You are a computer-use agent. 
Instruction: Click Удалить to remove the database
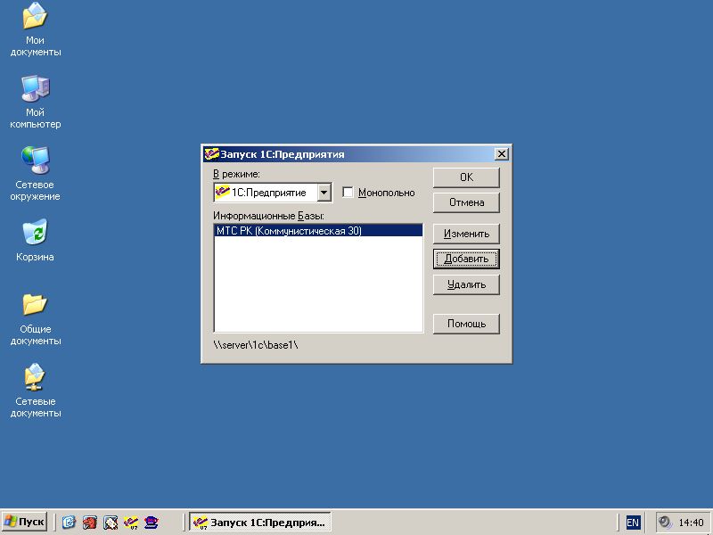pos(466,284)
